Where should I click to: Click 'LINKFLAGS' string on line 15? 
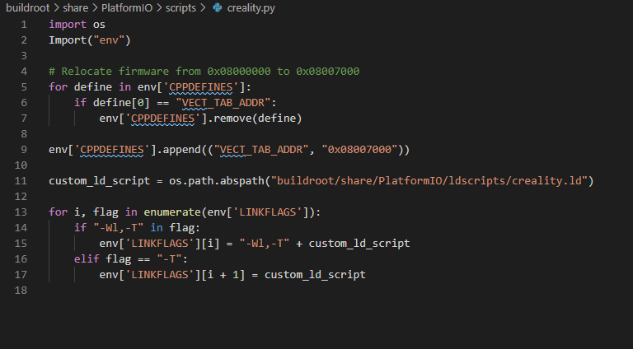pos(159,244)
